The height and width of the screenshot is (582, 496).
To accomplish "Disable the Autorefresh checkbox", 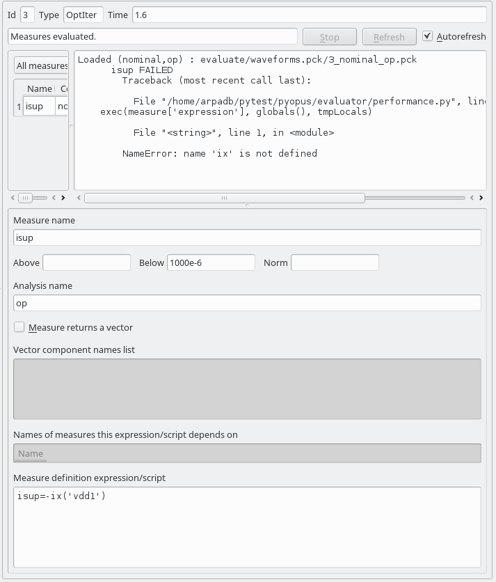I will (x=427, y=36).
